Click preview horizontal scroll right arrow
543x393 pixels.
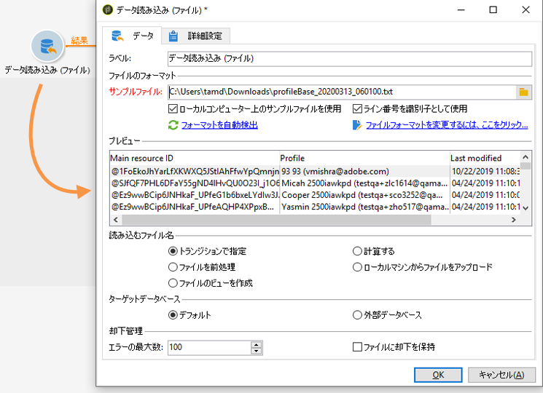point(514,220)
